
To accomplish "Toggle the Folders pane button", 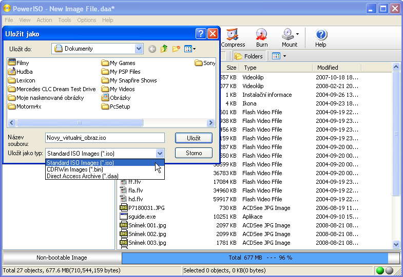I will [248, 56].
